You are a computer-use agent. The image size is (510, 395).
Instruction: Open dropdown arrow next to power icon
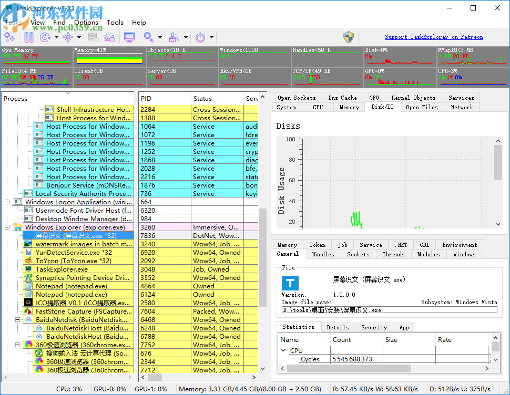tap(211, 37)
